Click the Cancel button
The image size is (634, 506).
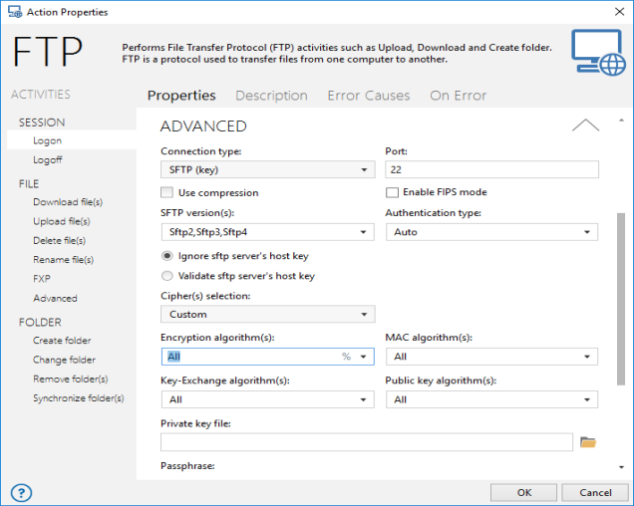pos(595,492)
